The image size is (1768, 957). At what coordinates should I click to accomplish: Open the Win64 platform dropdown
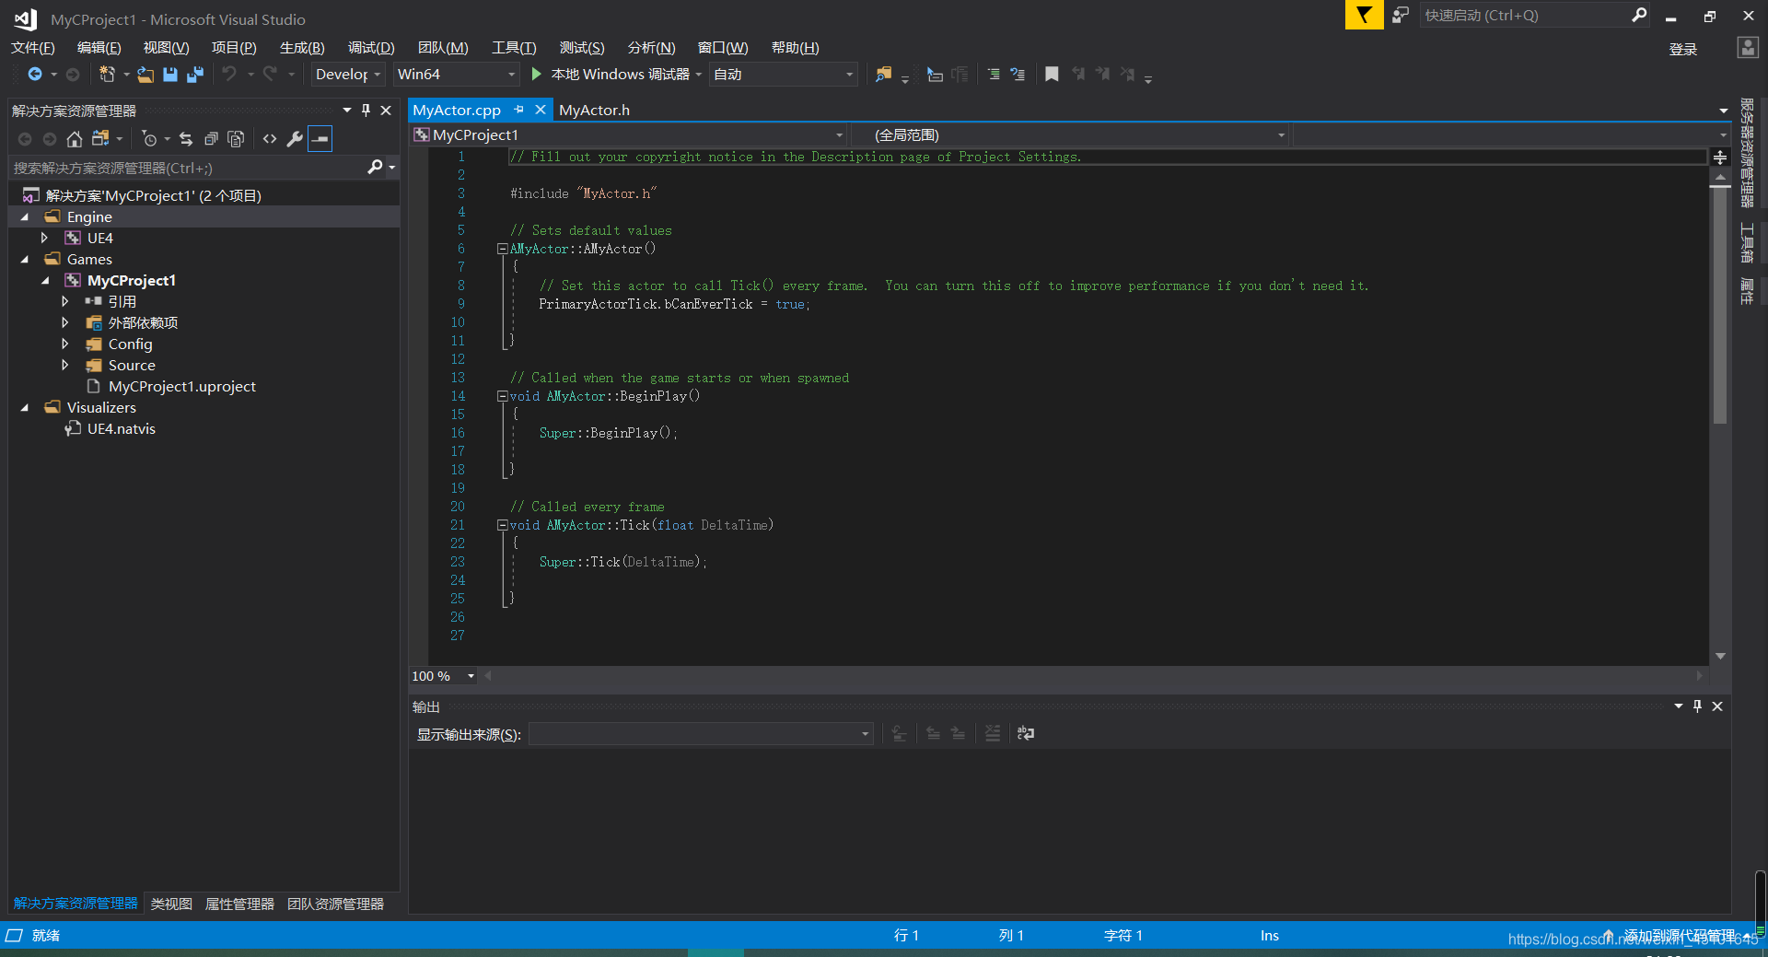pos(457,75)
